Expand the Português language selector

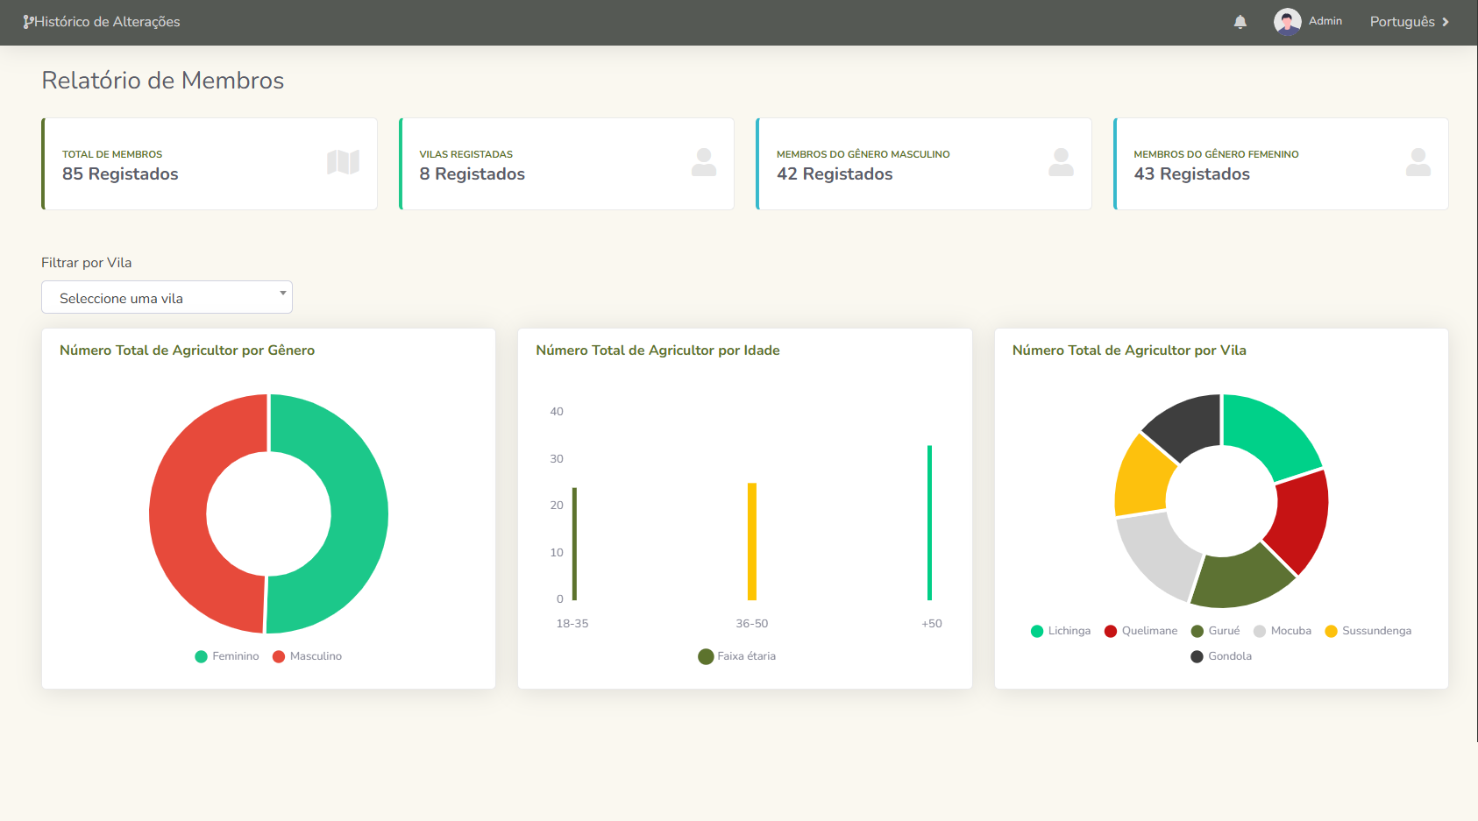[1409, 22]
